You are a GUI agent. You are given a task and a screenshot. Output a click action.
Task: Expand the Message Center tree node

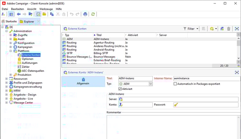(x=6, y=103)
